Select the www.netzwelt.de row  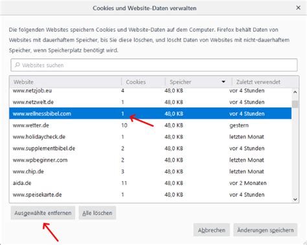(150, 102)
